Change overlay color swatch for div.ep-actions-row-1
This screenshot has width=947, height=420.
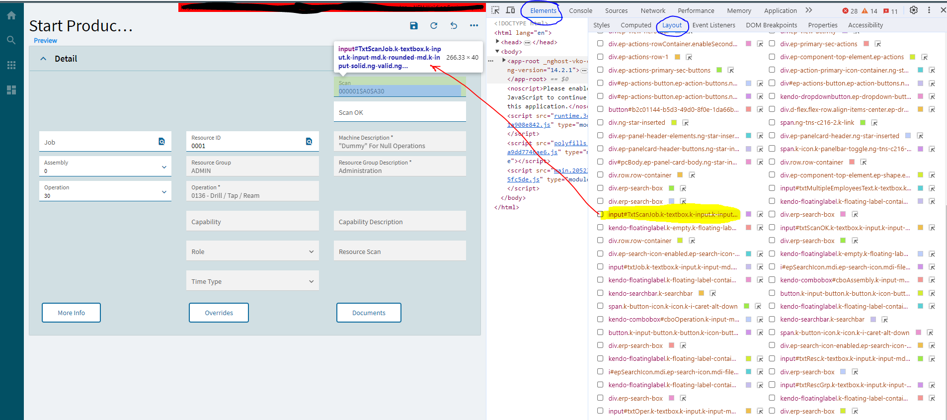click(677, 57)
